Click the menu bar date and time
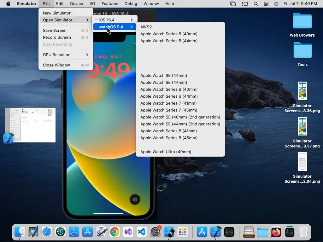The height and width of the screenshot is (242, 323). (x=300, y=4)
